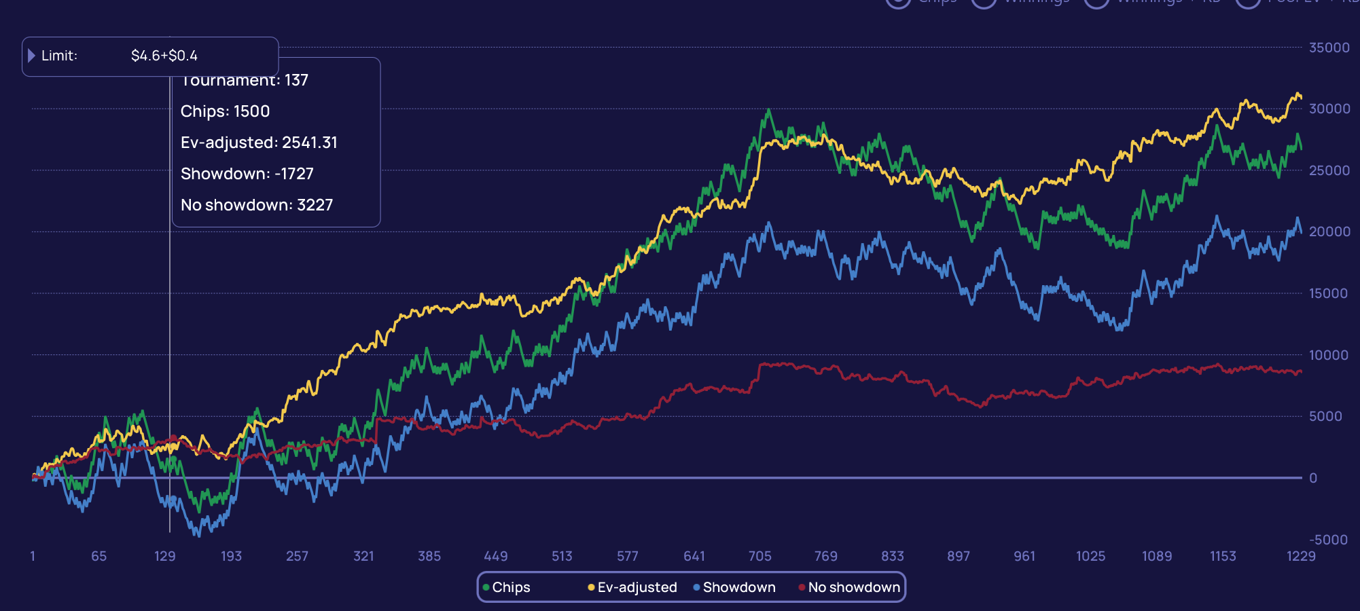
Task: Click the yellow Ev-adjusted legend dot
Action: point(591,587)
